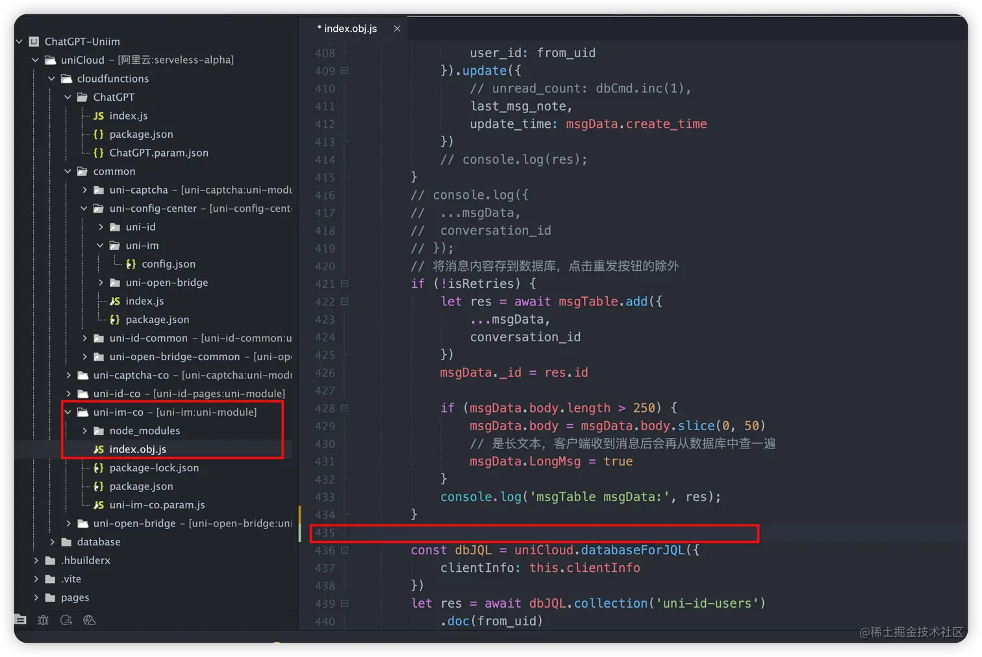Collapse the cloudfunctions folder
The image size is (982, 657).
coord(51,78)
